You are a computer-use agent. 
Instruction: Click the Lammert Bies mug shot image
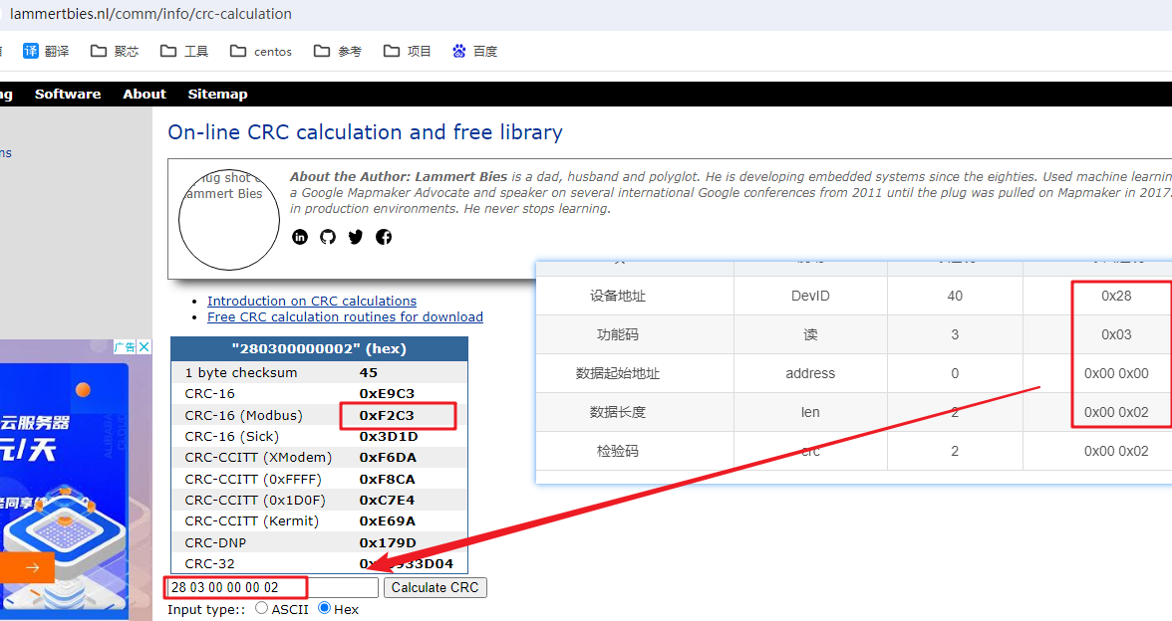coord(229,219)
